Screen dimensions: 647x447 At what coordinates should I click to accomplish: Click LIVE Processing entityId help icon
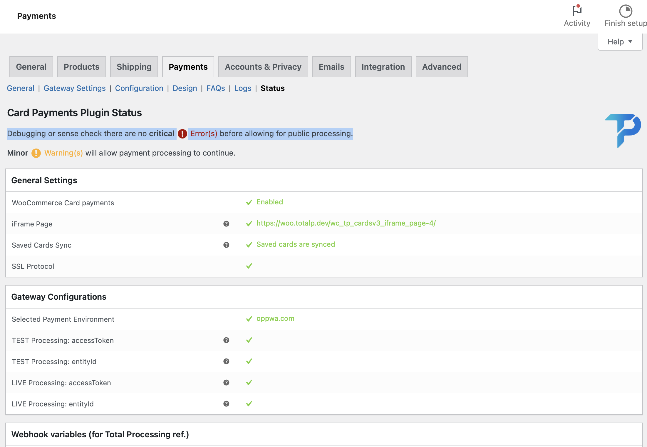pyautogui.click(x=226, y=404)
